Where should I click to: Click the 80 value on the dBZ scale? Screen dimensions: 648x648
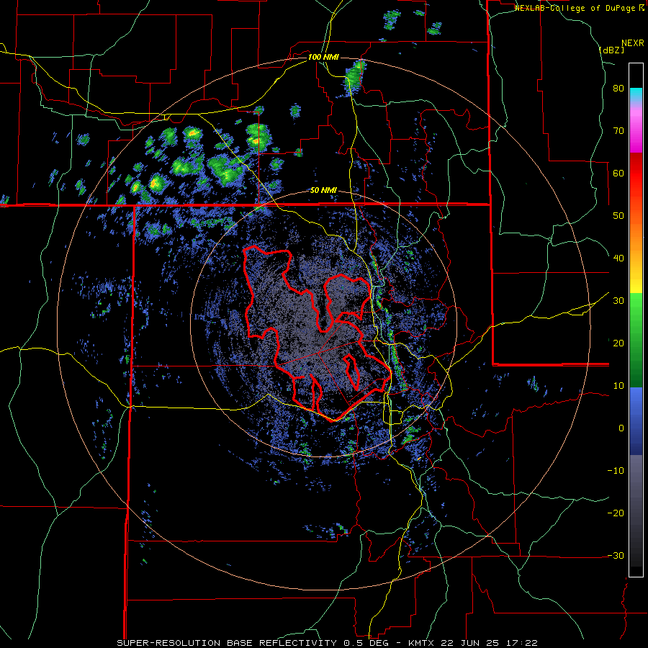(618, 89)
